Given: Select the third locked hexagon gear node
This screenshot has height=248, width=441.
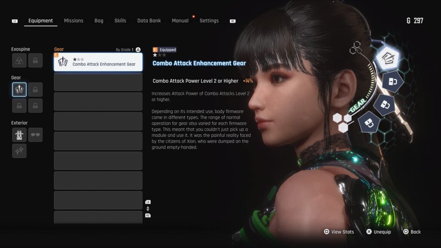Looking at the screenshot, I should (x=385, y=105).
